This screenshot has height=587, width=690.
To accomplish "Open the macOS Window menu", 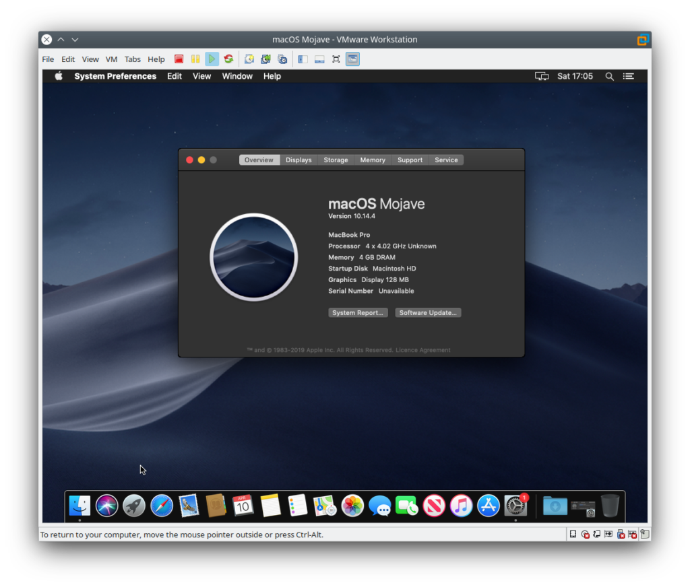I will pyautogui.click(x=237, y=76).
